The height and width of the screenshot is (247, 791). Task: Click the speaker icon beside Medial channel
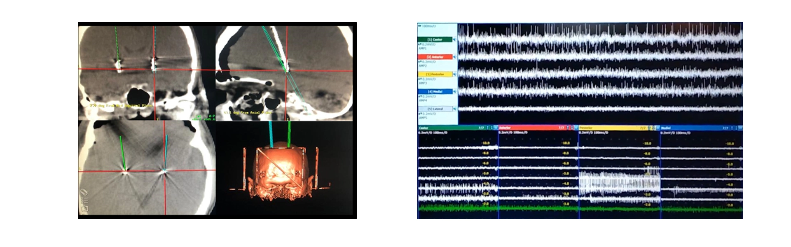(x=454, y=91)
